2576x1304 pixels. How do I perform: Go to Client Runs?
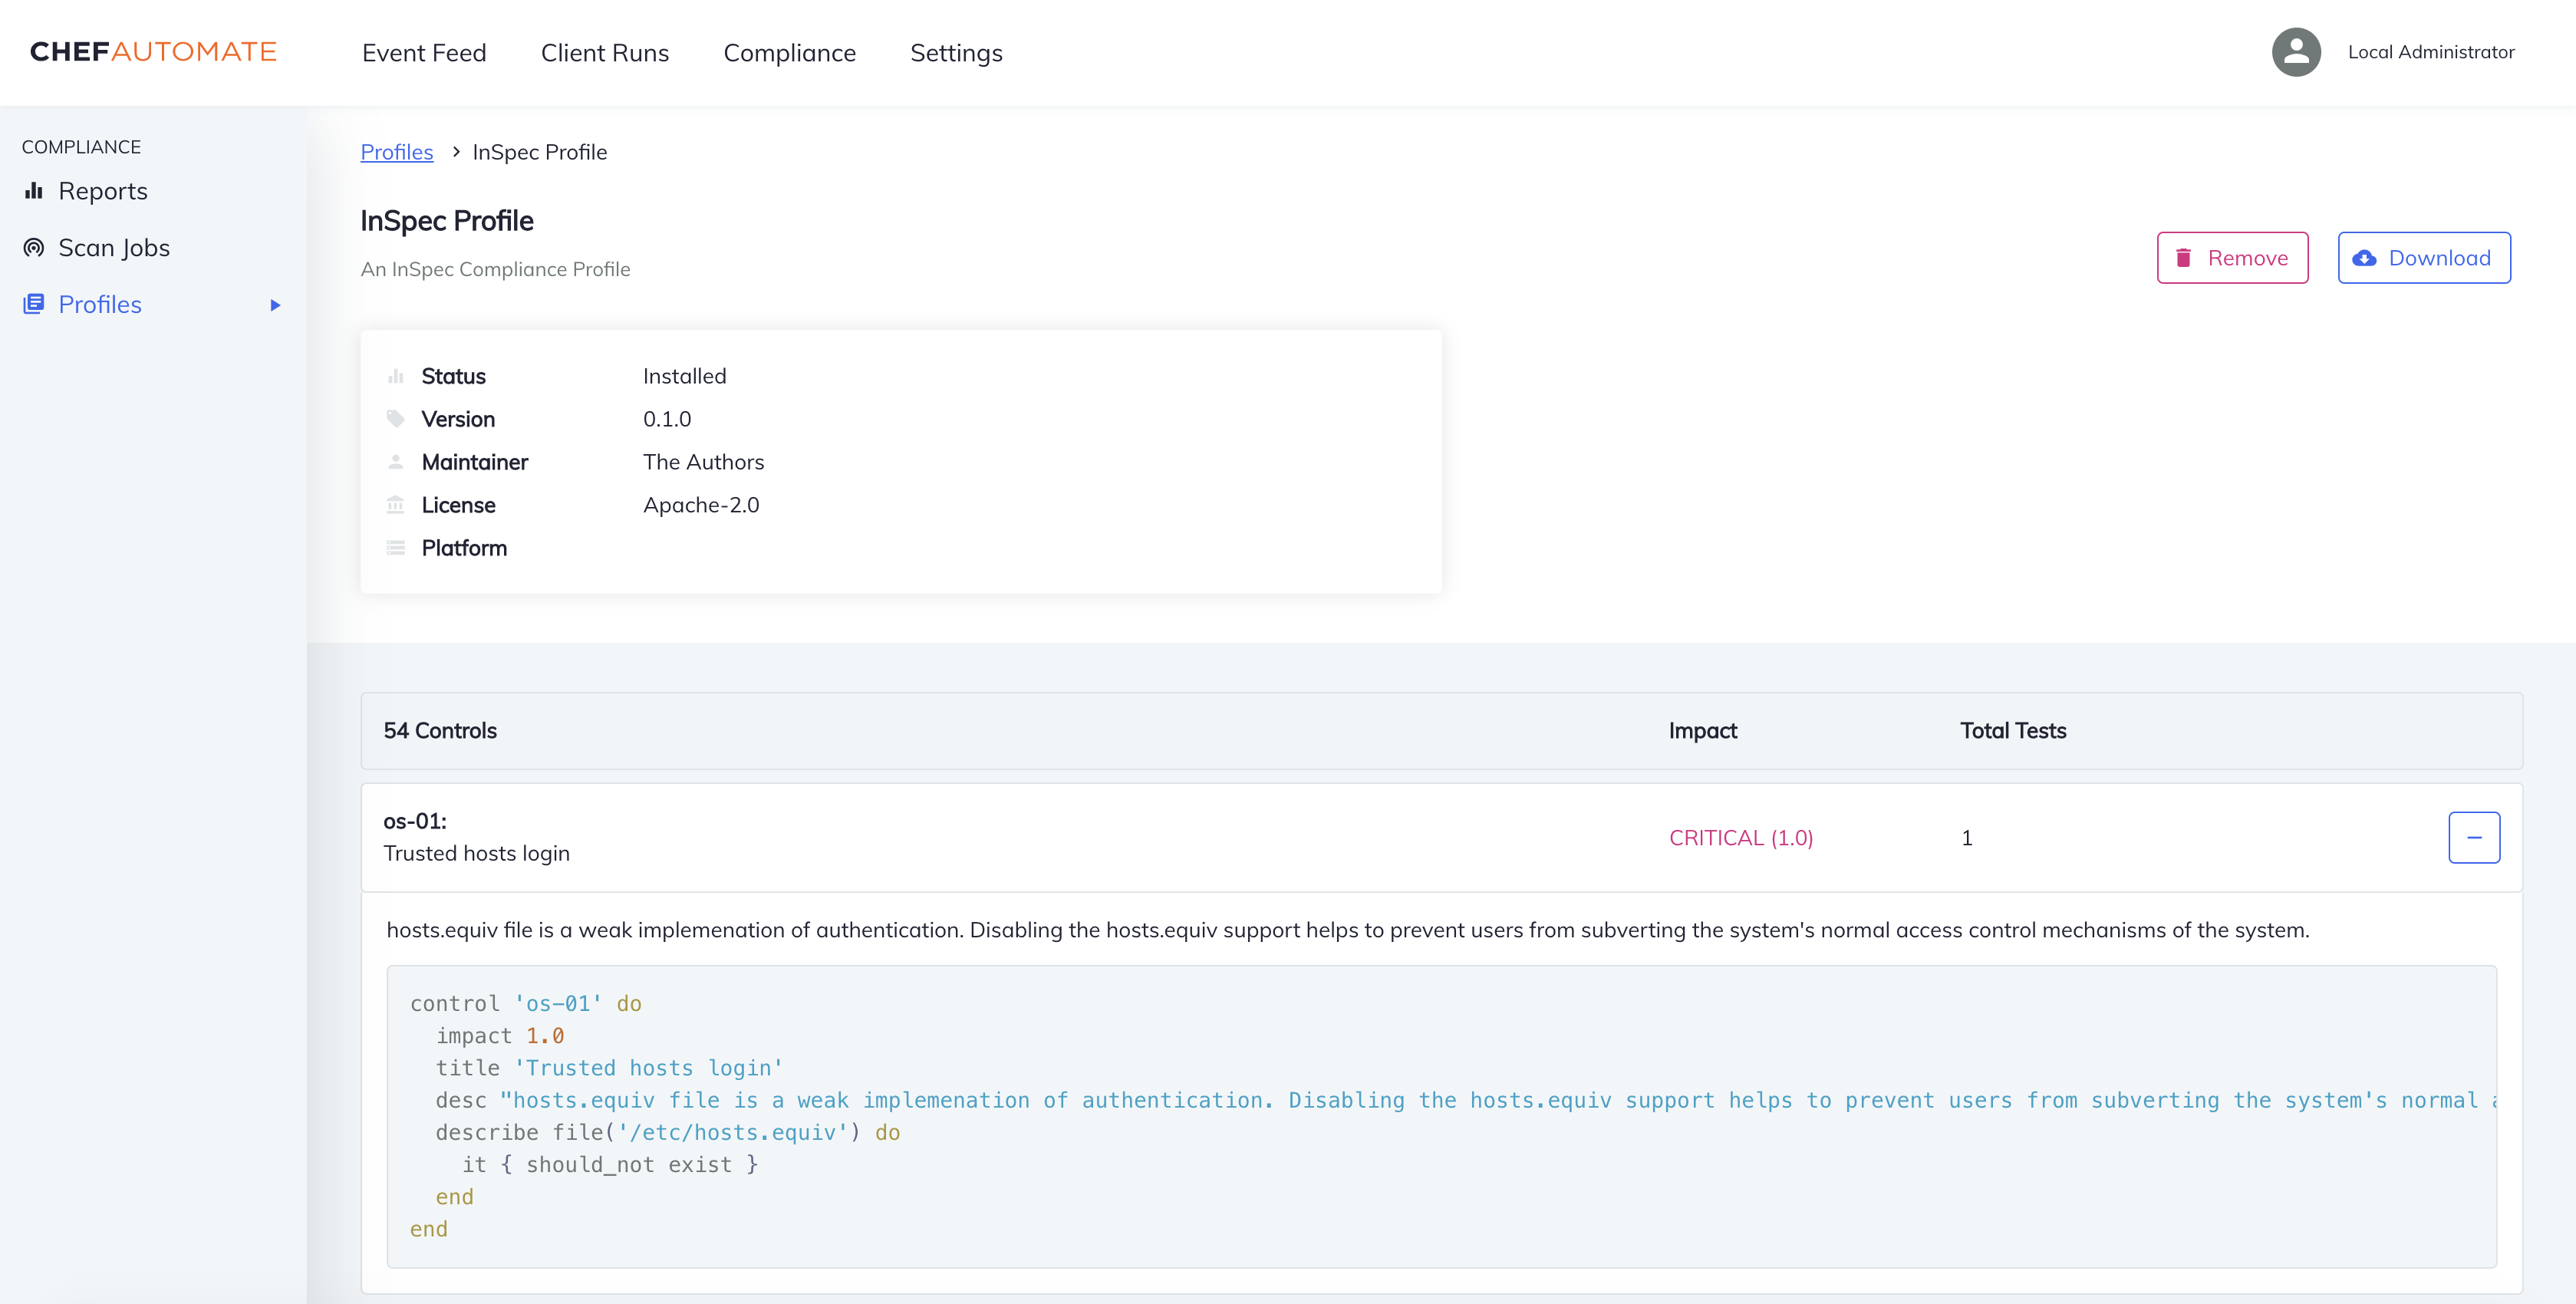click(x=604, y=53)
